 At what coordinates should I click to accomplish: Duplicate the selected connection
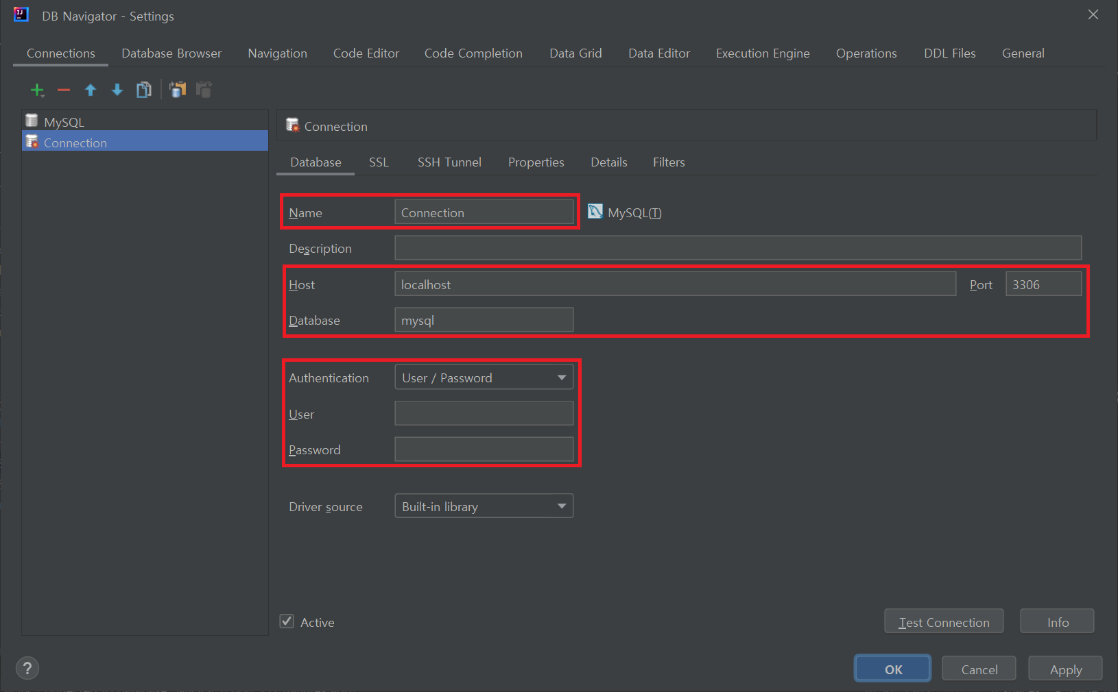(x=144, y=90)
